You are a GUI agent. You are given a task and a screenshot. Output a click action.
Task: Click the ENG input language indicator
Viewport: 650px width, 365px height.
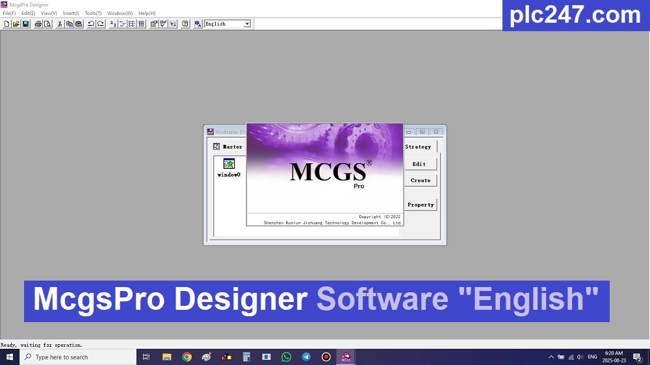click(x=592, y=357)
